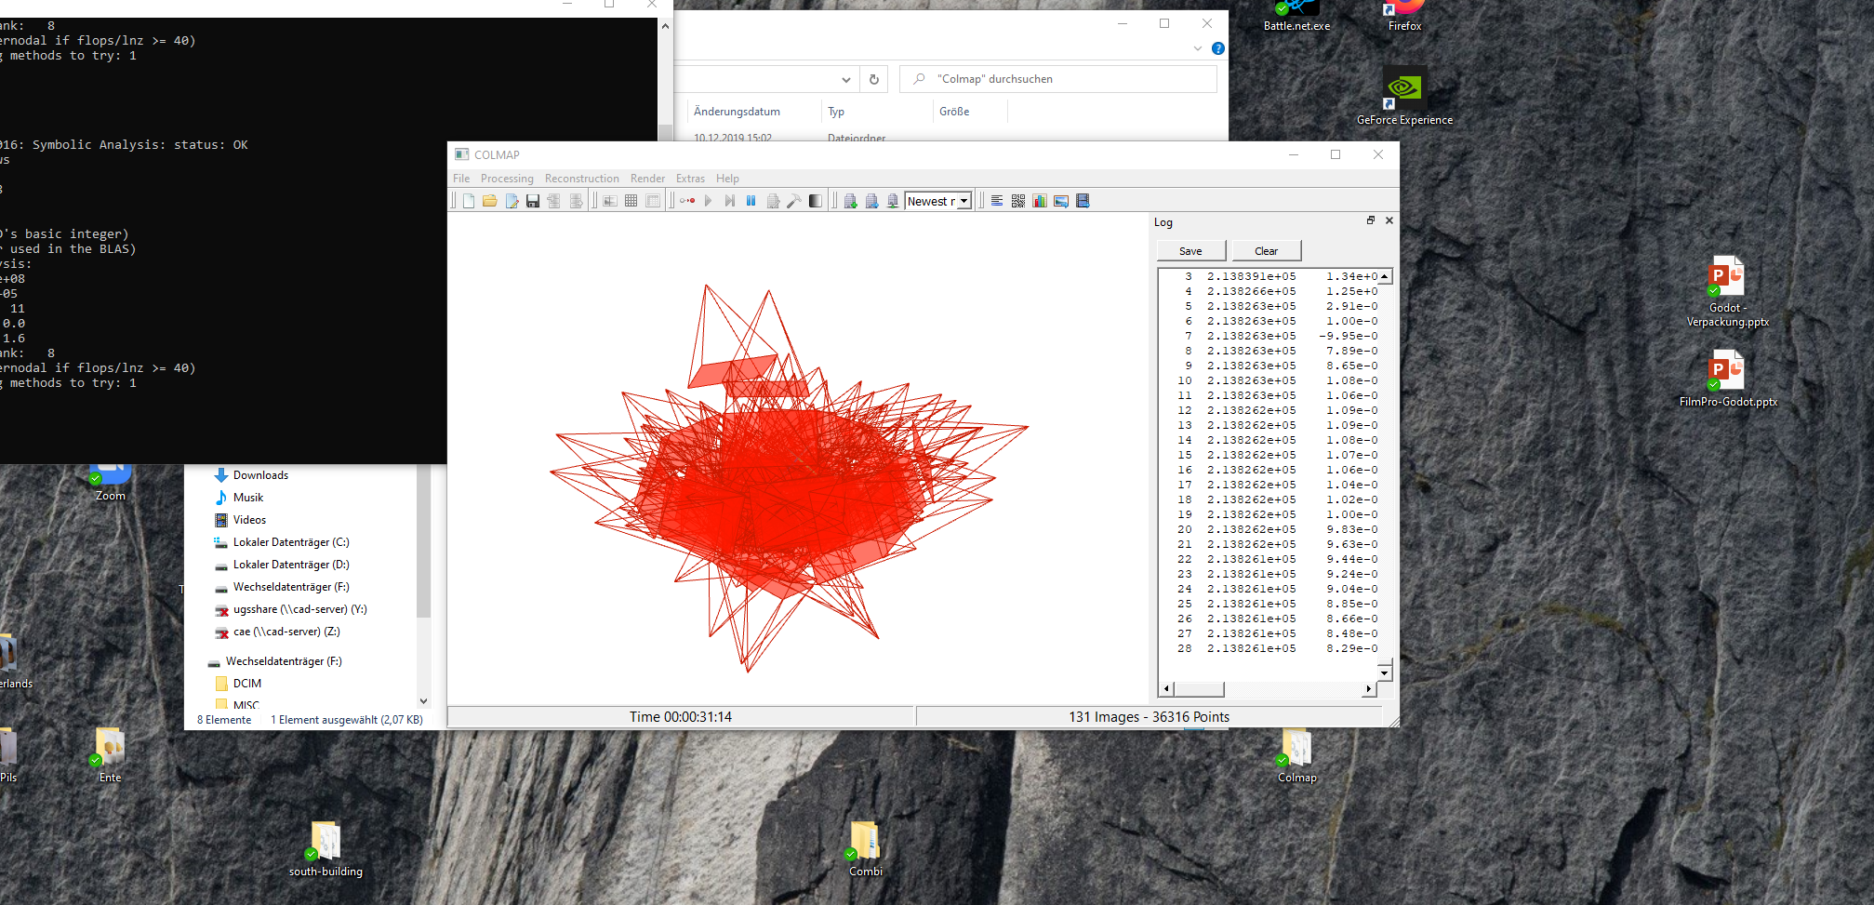Select Lokaler Datenträger (C:) in Explorer tree
The image size is (1874, 905).
291,542
